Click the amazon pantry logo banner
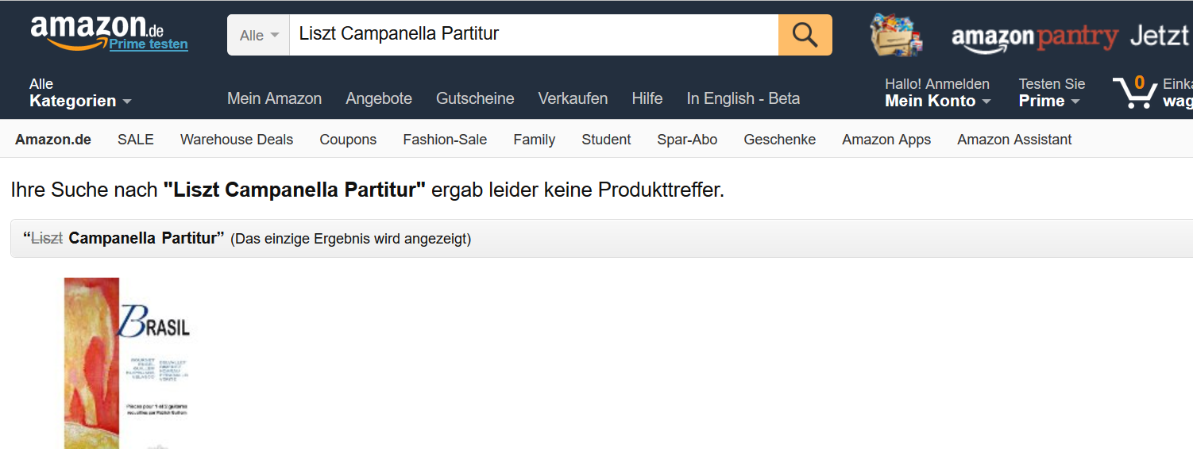 tap(1034, 36)
